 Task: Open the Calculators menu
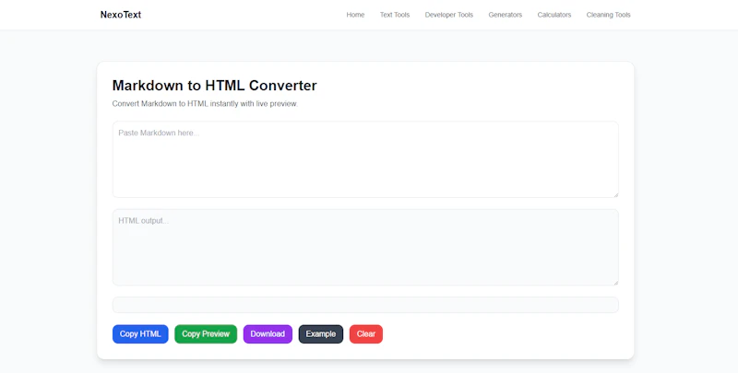(x=554, y=15)
